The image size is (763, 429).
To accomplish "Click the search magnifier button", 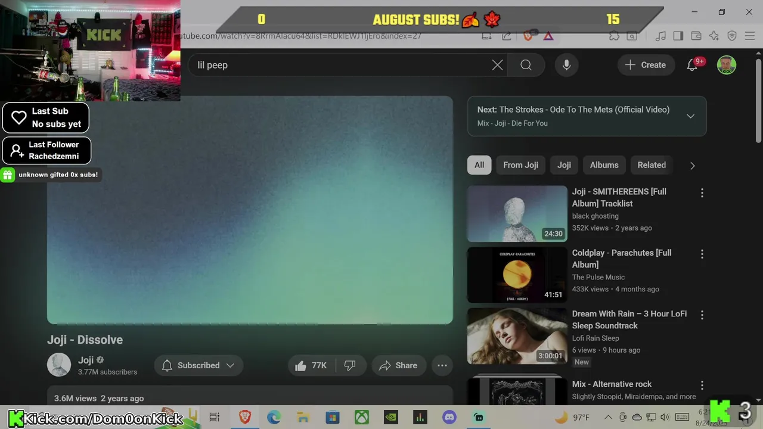I will click(x=526, y=65).
